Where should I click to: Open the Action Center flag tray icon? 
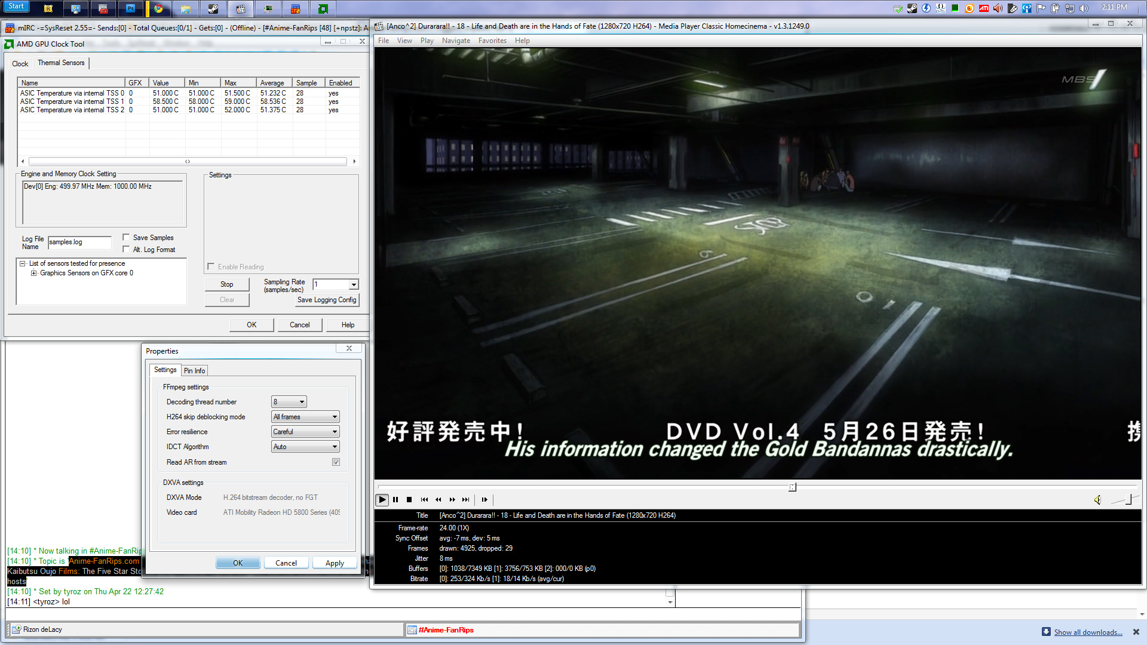click(1041, 8)
